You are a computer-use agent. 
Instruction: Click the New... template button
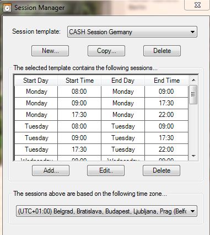[50, 51]
